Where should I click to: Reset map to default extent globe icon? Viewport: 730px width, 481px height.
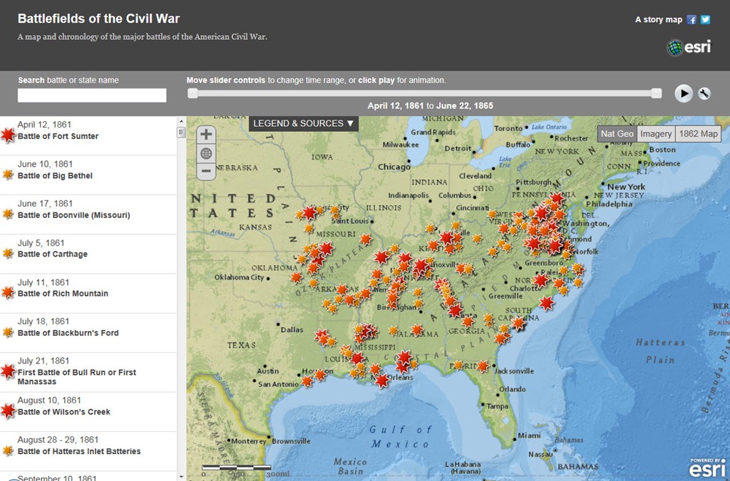(206, 153)
